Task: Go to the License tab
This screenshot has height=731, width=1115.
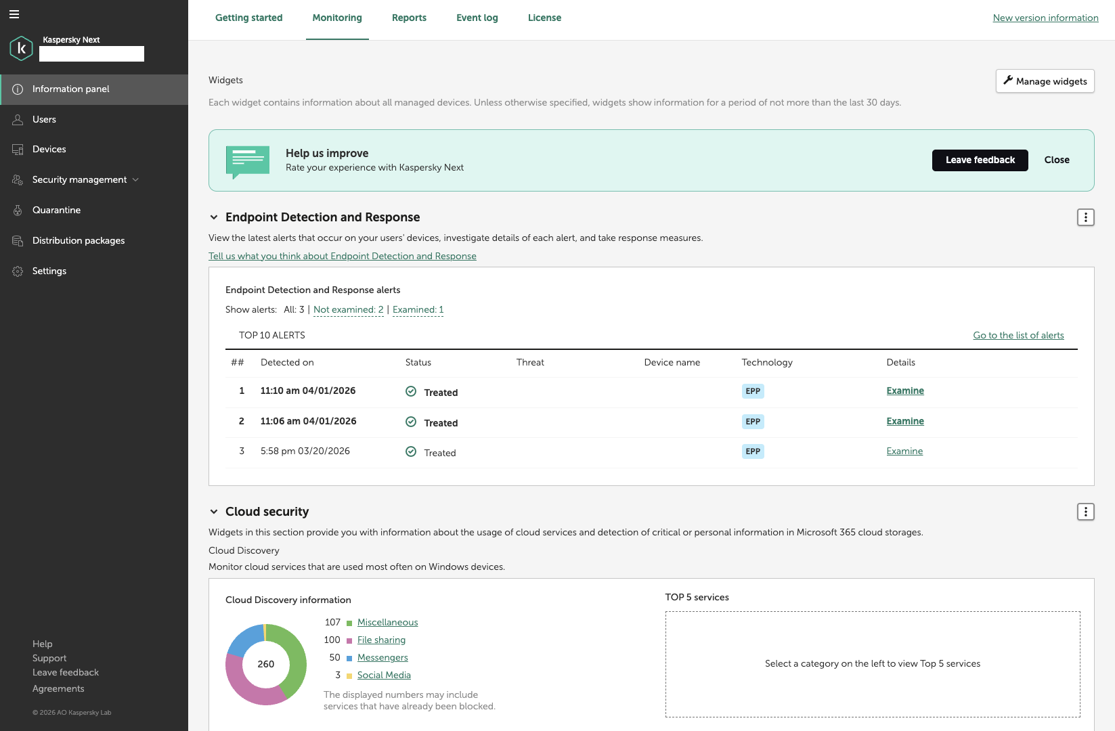Action: [x=544, y=18]
